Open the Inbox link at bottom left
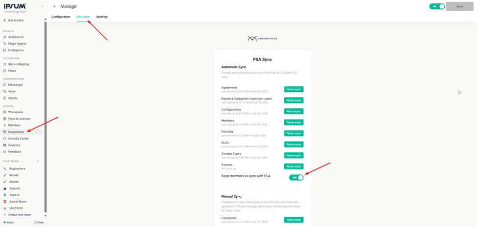The height and width of the screenshot is (227, 477). (9, 223)
